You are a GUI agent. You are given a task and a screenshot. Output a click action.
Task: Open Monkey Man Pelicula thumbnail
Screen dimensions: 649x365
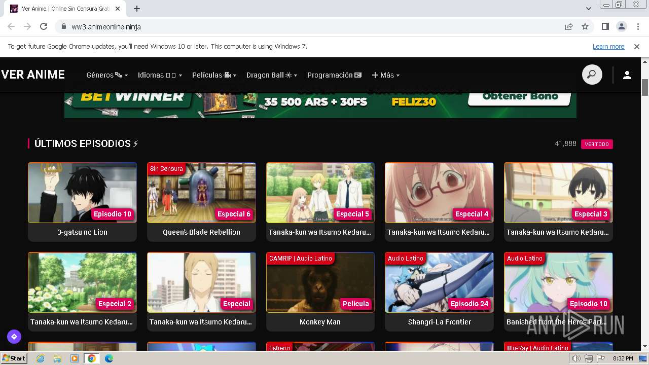point(320,282)
